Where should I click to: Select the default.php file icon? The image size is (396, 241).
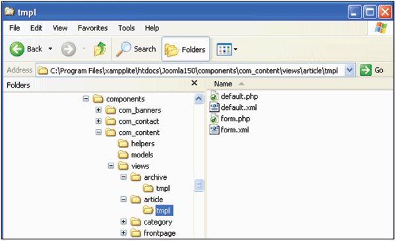click(x=214, y=96)
